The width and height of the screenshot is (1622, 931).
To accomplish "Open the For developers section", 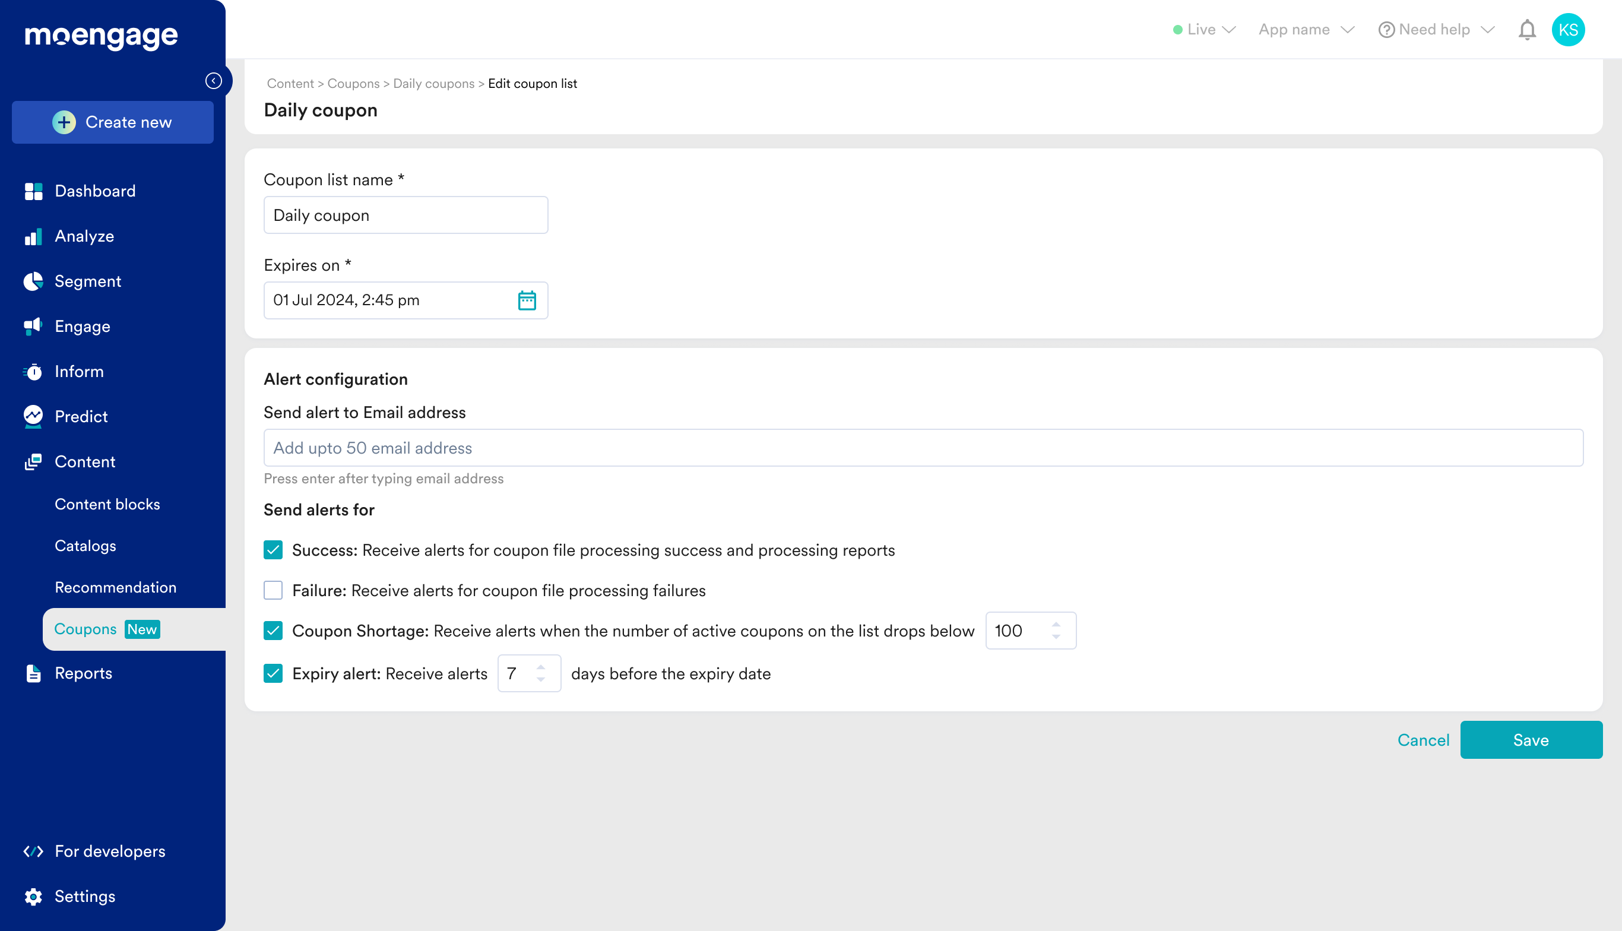I will pos(109,851).
